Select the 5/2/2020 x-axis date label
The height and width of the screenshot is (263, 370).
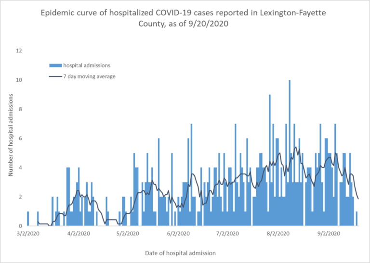coord(129,234)
